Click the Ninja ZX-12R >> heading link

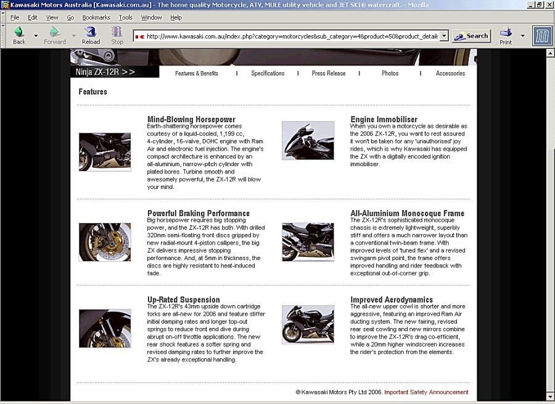(x=105, y=72)
